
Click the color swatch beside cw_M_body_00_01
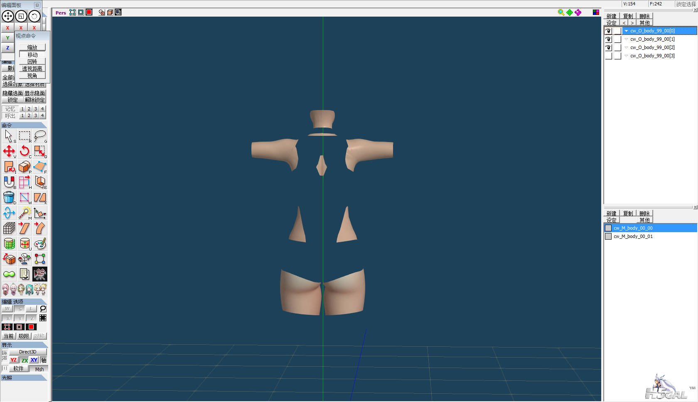tap(608, 236)
